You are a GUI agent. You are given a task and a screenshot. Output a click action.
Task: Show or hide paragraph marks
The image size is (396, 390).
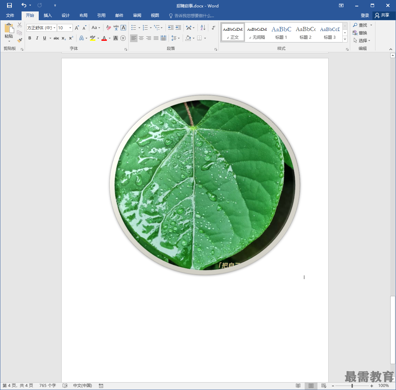tap(214, 28)
